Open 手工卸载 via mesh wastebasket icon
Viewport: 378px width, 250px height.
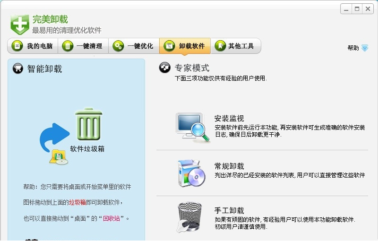[x=189, y=217]
